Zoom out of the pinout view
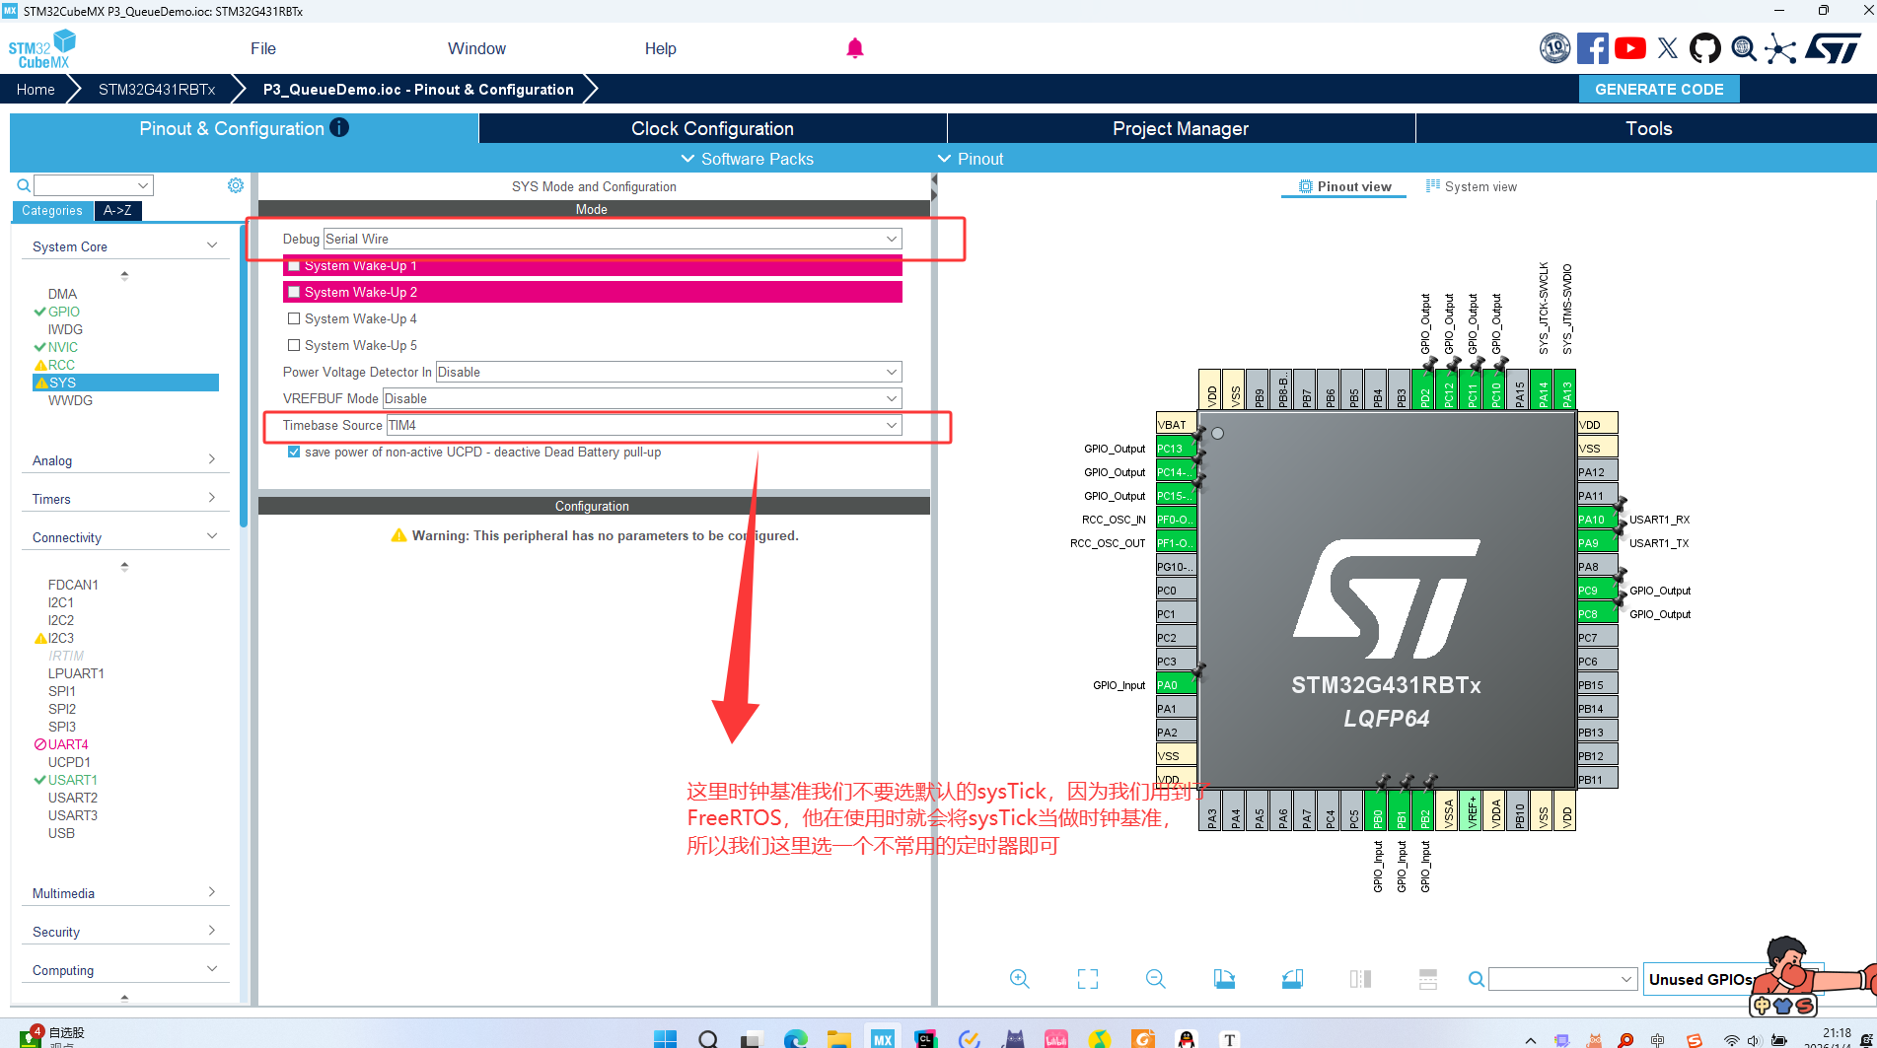Viewport: 1877px width, 1048px height. coord(1156,979)
